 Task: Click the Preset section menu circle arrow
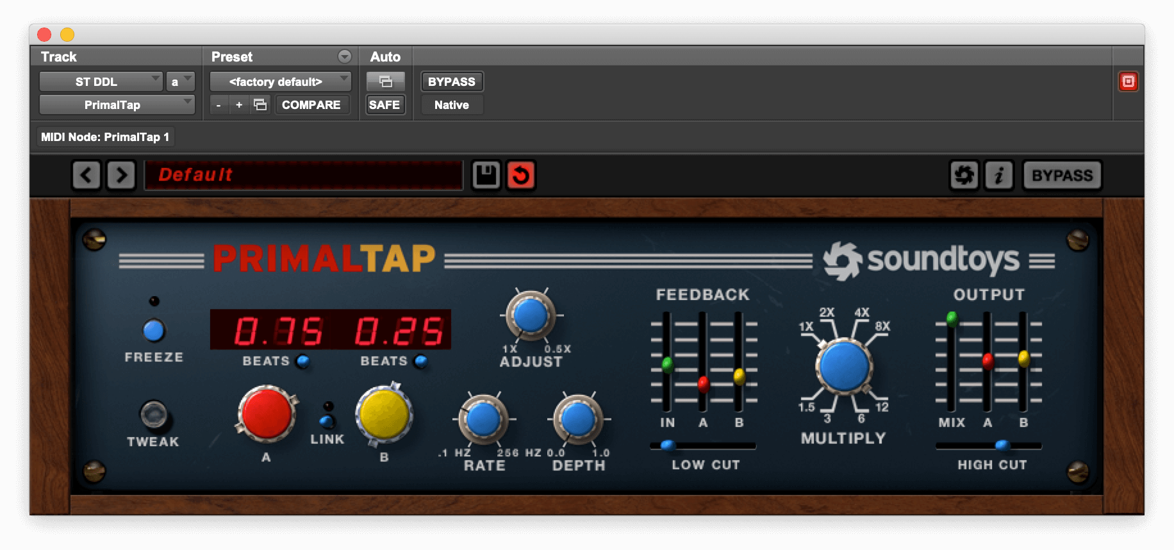345,56
